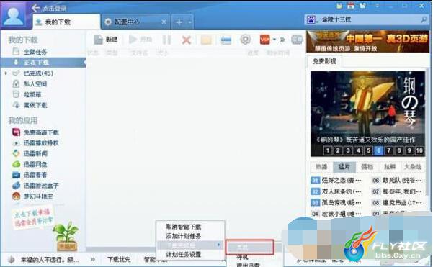
Task: Choose 取消智能下载 in context menu
Action: point(184,227)
